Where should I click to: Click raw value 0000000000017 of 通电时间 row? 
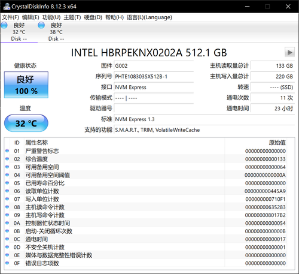(x=266, y=239)
